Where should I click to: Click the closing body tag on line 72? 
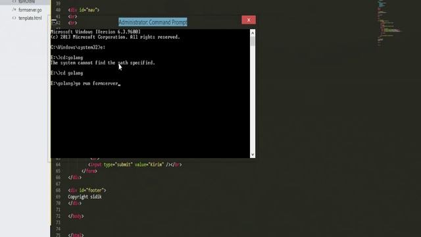(x=76, y=216)
